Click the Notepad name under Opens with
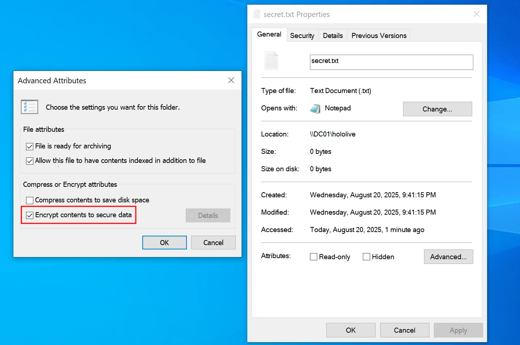Viewport: 520px width, 345px height. [338, 108]
